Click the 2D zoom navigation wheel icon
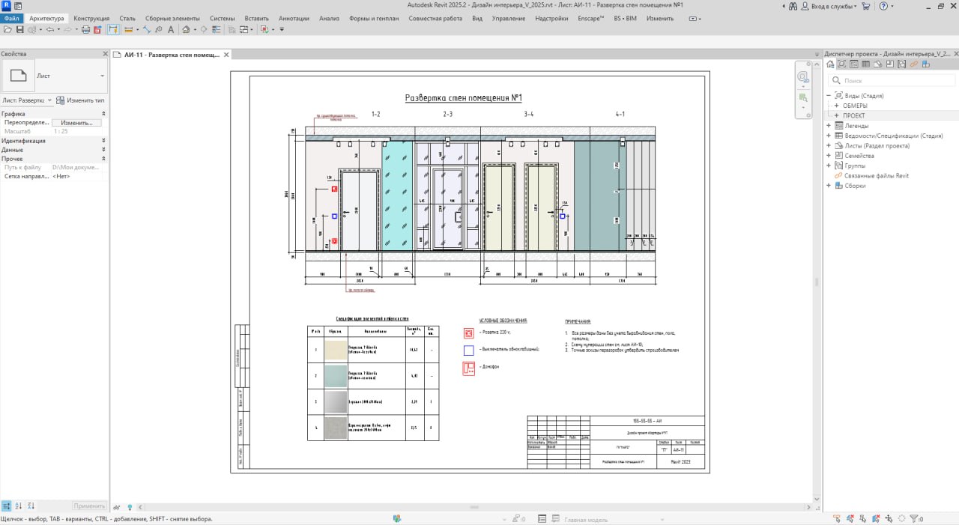This screenshot has width=959, height=525. coord(803,76)
